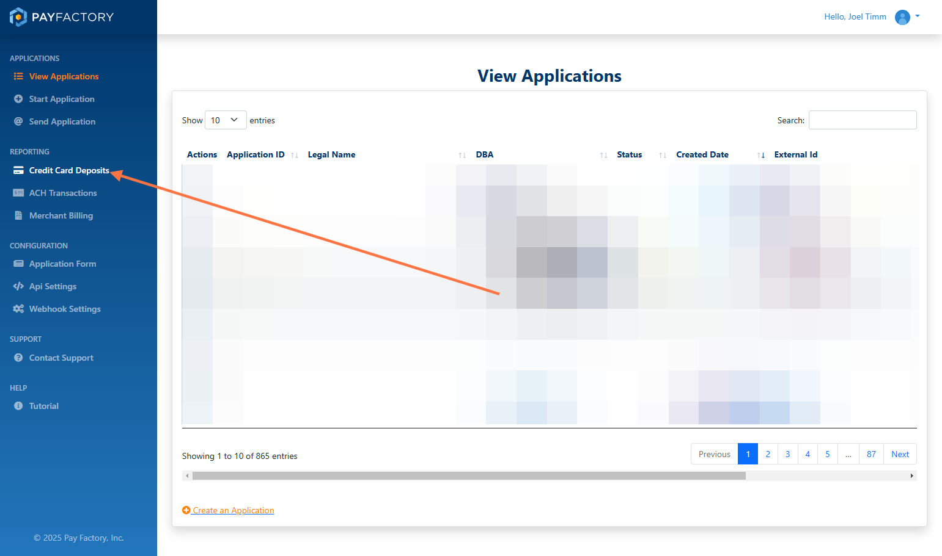
Task: Open Webhook Settings page
Action: pyautogui.click(x=65, y=309)
